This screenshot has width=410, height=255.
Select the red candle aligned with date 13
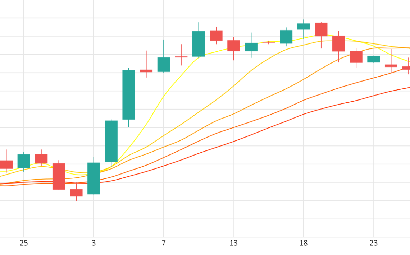pos(233,46)
